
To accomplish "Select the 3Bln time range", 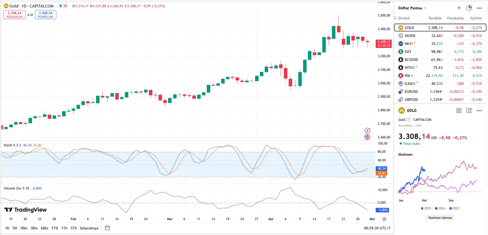I will [34, 228].
